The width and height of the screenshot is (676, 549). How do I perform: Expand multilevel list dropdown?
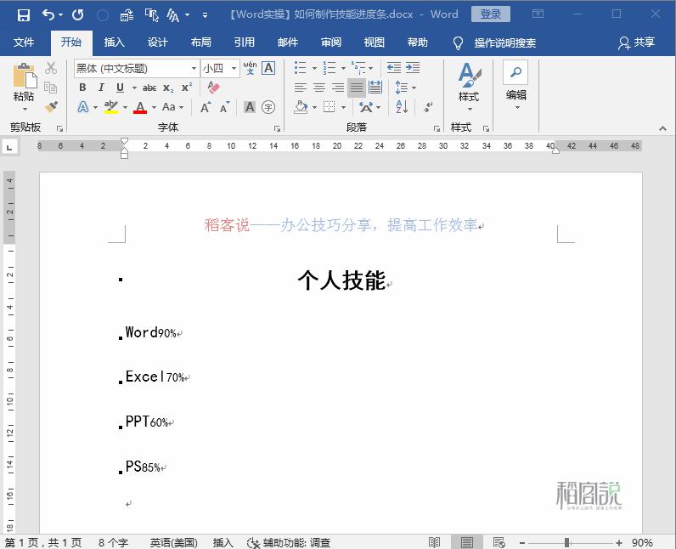371,68
